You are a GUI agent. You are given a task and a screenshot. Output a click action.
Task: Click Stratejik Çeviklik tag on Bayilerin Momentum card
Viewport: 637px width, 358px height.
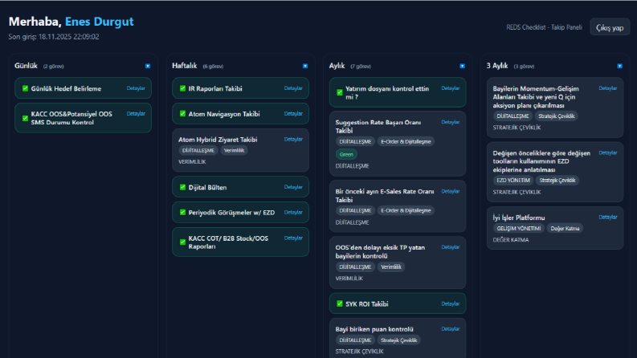point(556,116)
